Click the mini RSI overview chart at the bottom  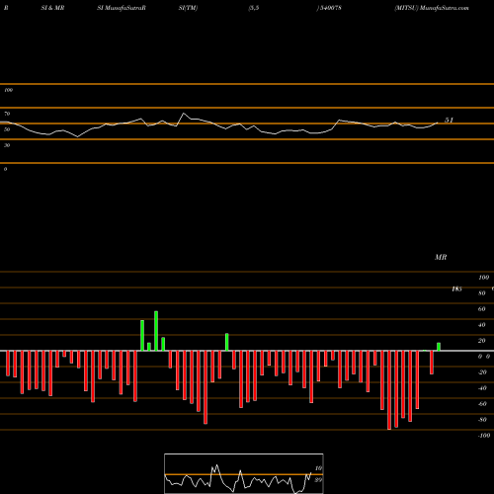[x=244, y=473]
